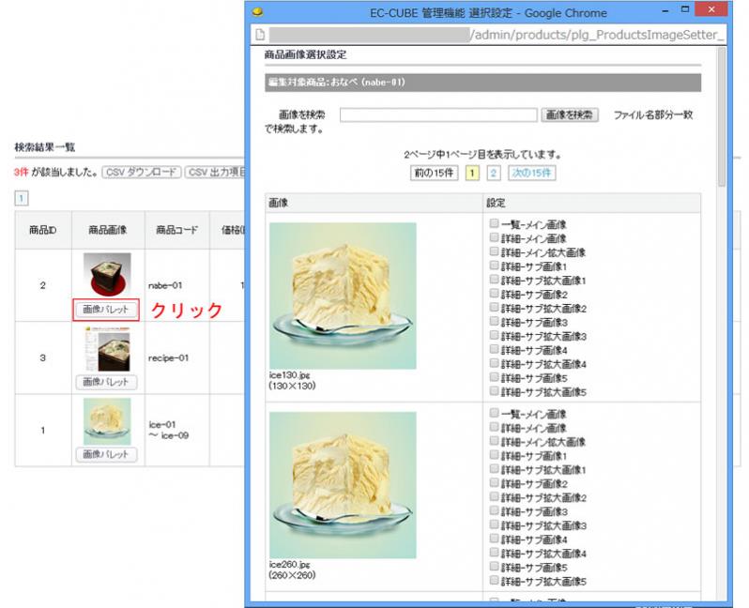Click the ice260.jpg ice cream image
The height and width of the screenshot is (608, 749).
(343, 485)
